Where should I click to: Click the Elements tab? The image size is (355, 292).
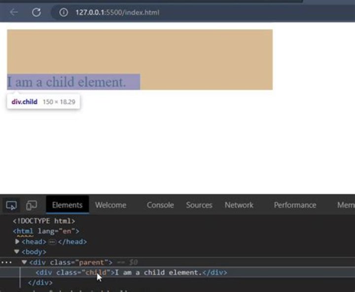(67, 205)
